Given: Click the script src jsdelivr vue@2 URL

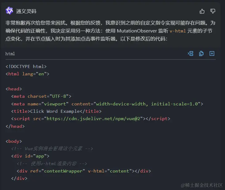Looking at the screenshot, I should point(93,119).
